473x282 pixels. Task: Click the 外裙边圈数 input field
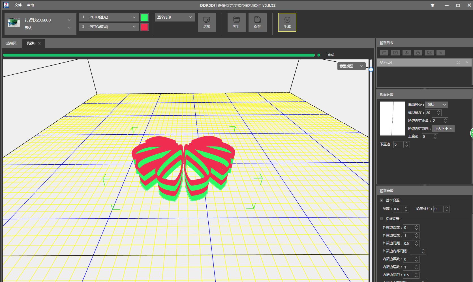point(408,228)
